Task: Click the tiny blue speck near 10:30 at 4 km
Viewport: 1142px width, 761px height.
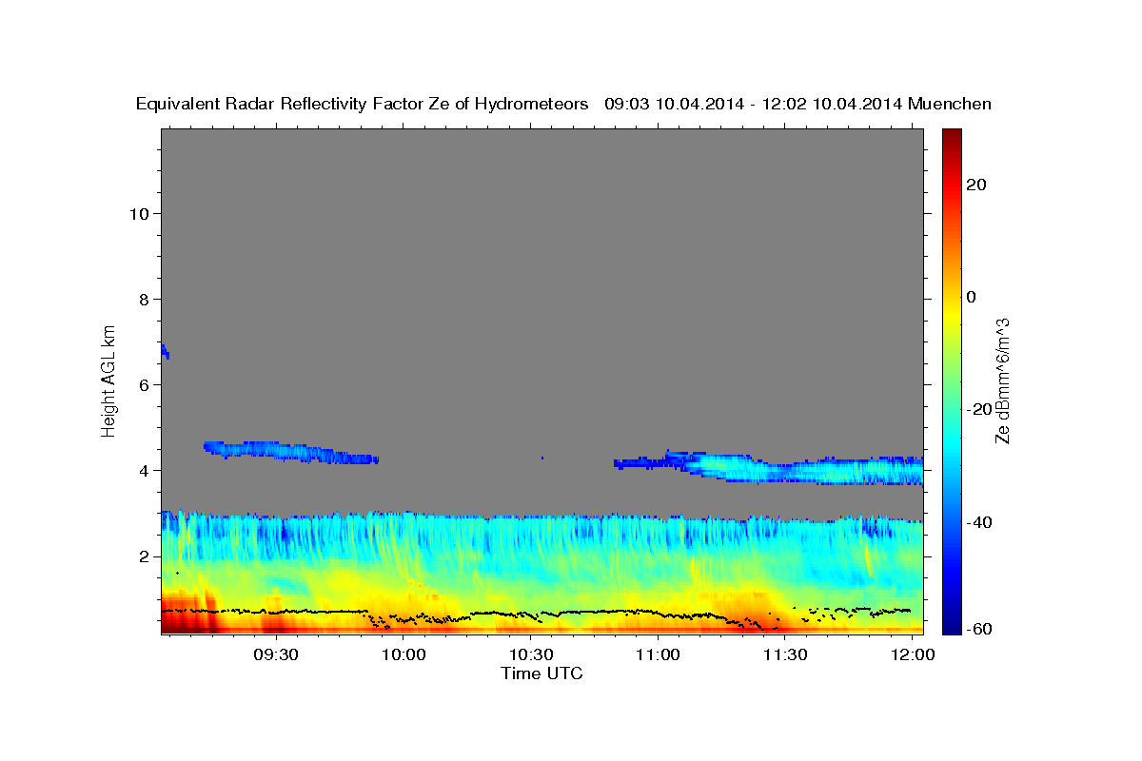Action: click(542, 458)
